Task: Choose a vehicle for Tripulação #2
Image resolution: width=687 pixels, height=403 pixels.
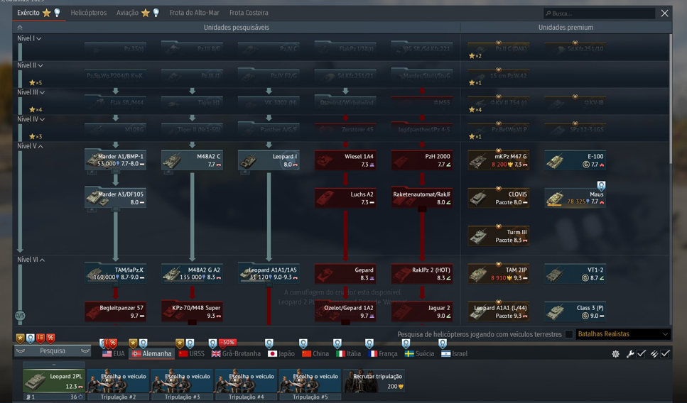Action: [118, 381]
